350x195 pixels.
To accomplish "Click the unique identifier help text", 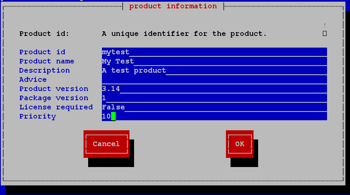I will [x=184, y=34].
